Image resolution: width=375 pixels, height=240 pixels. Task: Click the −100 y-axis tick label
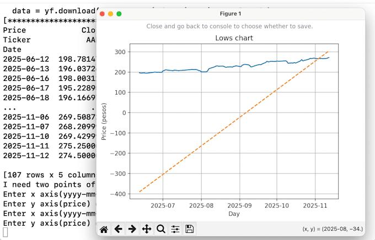[118, 133]
